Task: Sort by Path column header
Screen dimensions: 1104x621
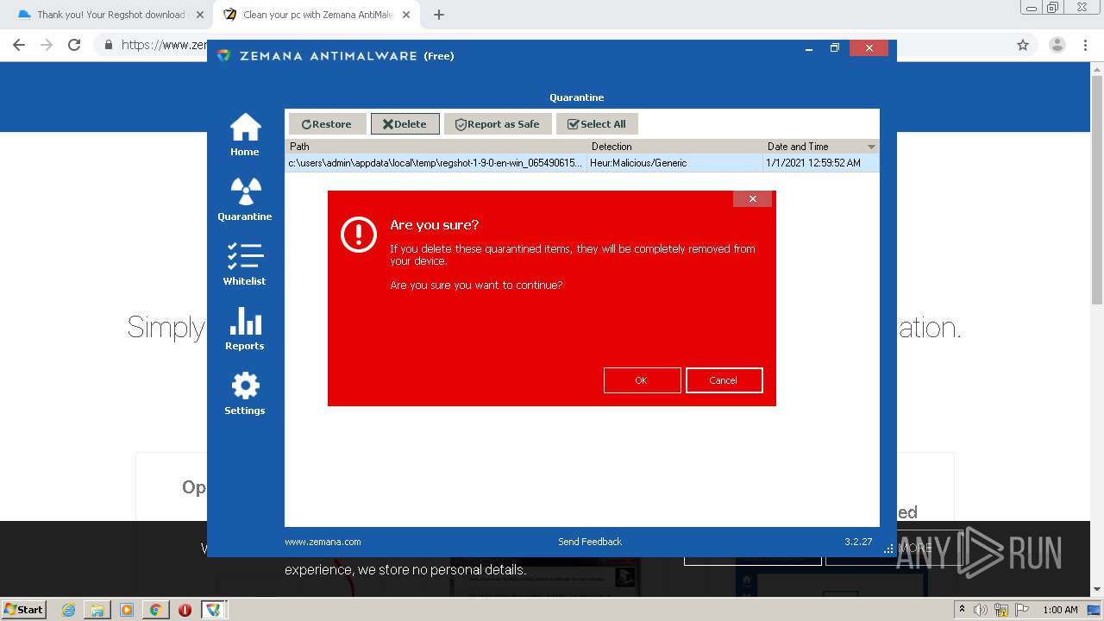Action: coord(436,147)
